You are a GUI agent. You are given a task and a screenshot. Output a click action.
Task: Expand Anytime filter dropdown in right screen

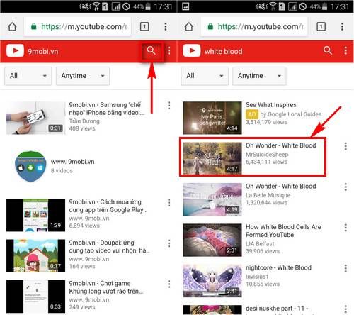(x=259, y=76)
